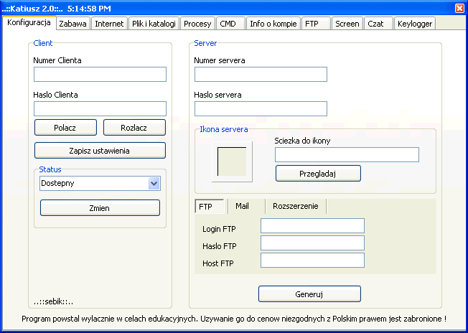Go to the Keylogger tab

(x=414, y=24)
